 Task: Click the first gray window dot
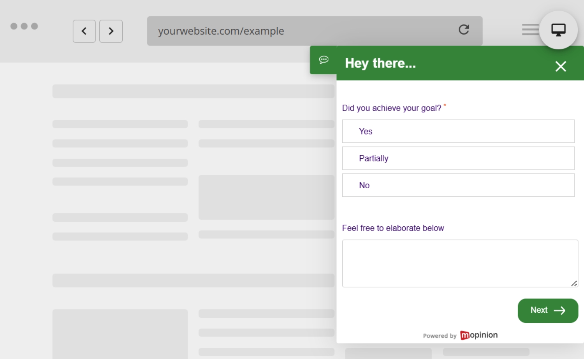pos(14,26)
